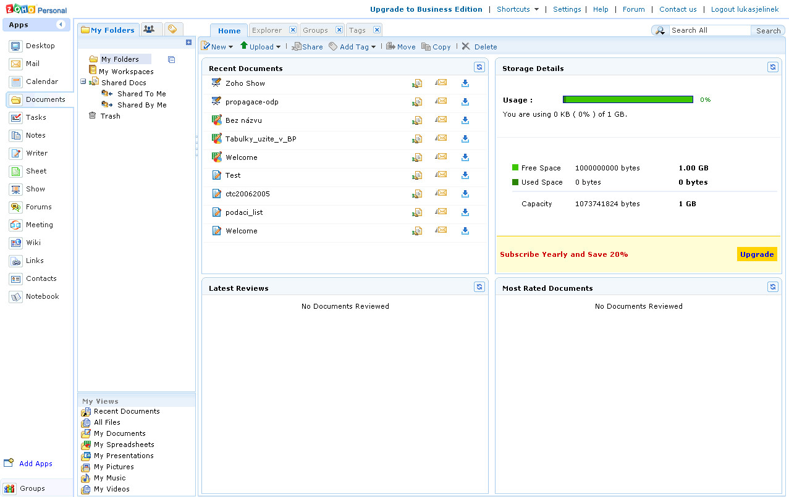This screenshot has height=497, width=789.
Task: Close the Explorer tab
Action: (293, 30)
